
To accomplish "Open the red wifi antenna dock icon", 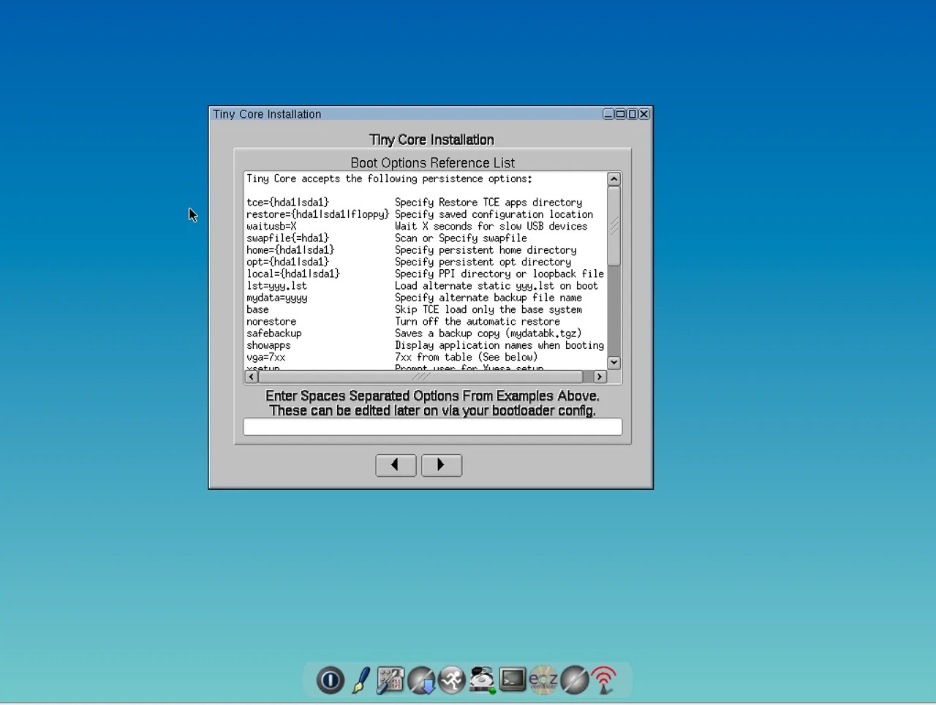I will (x=604, y=680).
